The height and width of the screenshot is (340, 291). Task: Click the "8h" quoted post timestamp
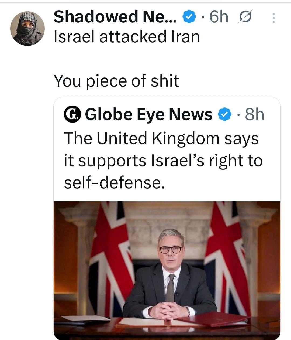tap(254, 114)
